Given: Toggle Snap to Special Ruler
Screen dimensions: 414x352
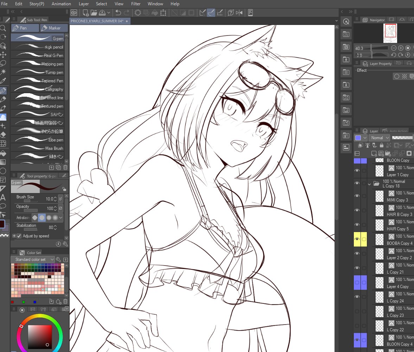Looking at the screenshot, I should 211,13.
